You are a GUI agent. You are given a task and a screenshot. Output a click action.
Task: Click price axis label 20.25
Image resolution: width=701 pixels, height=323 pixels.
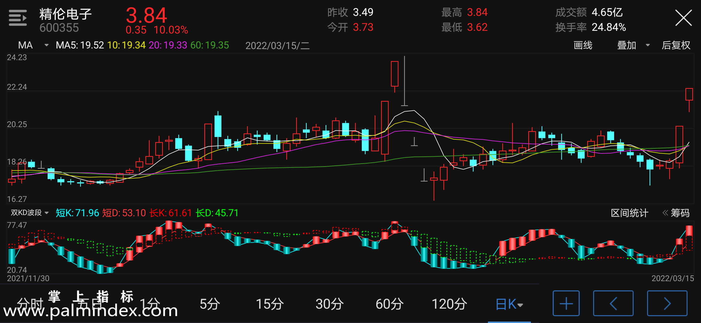[x=17, y=124]
